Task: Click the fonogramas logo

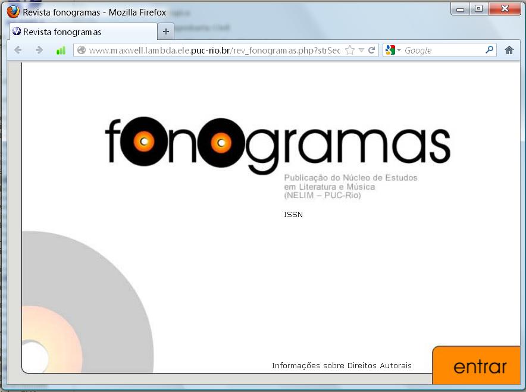Action: tap(278, 146)
